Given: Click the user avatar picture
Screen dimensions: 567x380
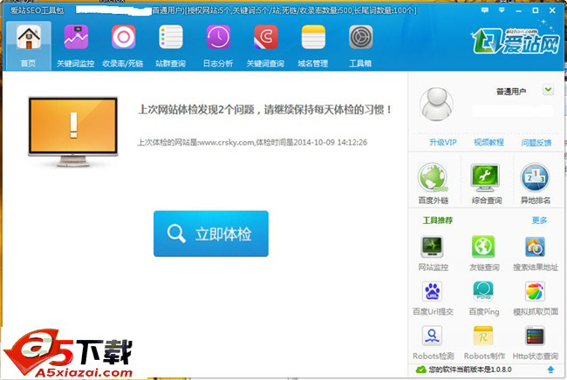Looking at the screenshot, I should [436, 104].
